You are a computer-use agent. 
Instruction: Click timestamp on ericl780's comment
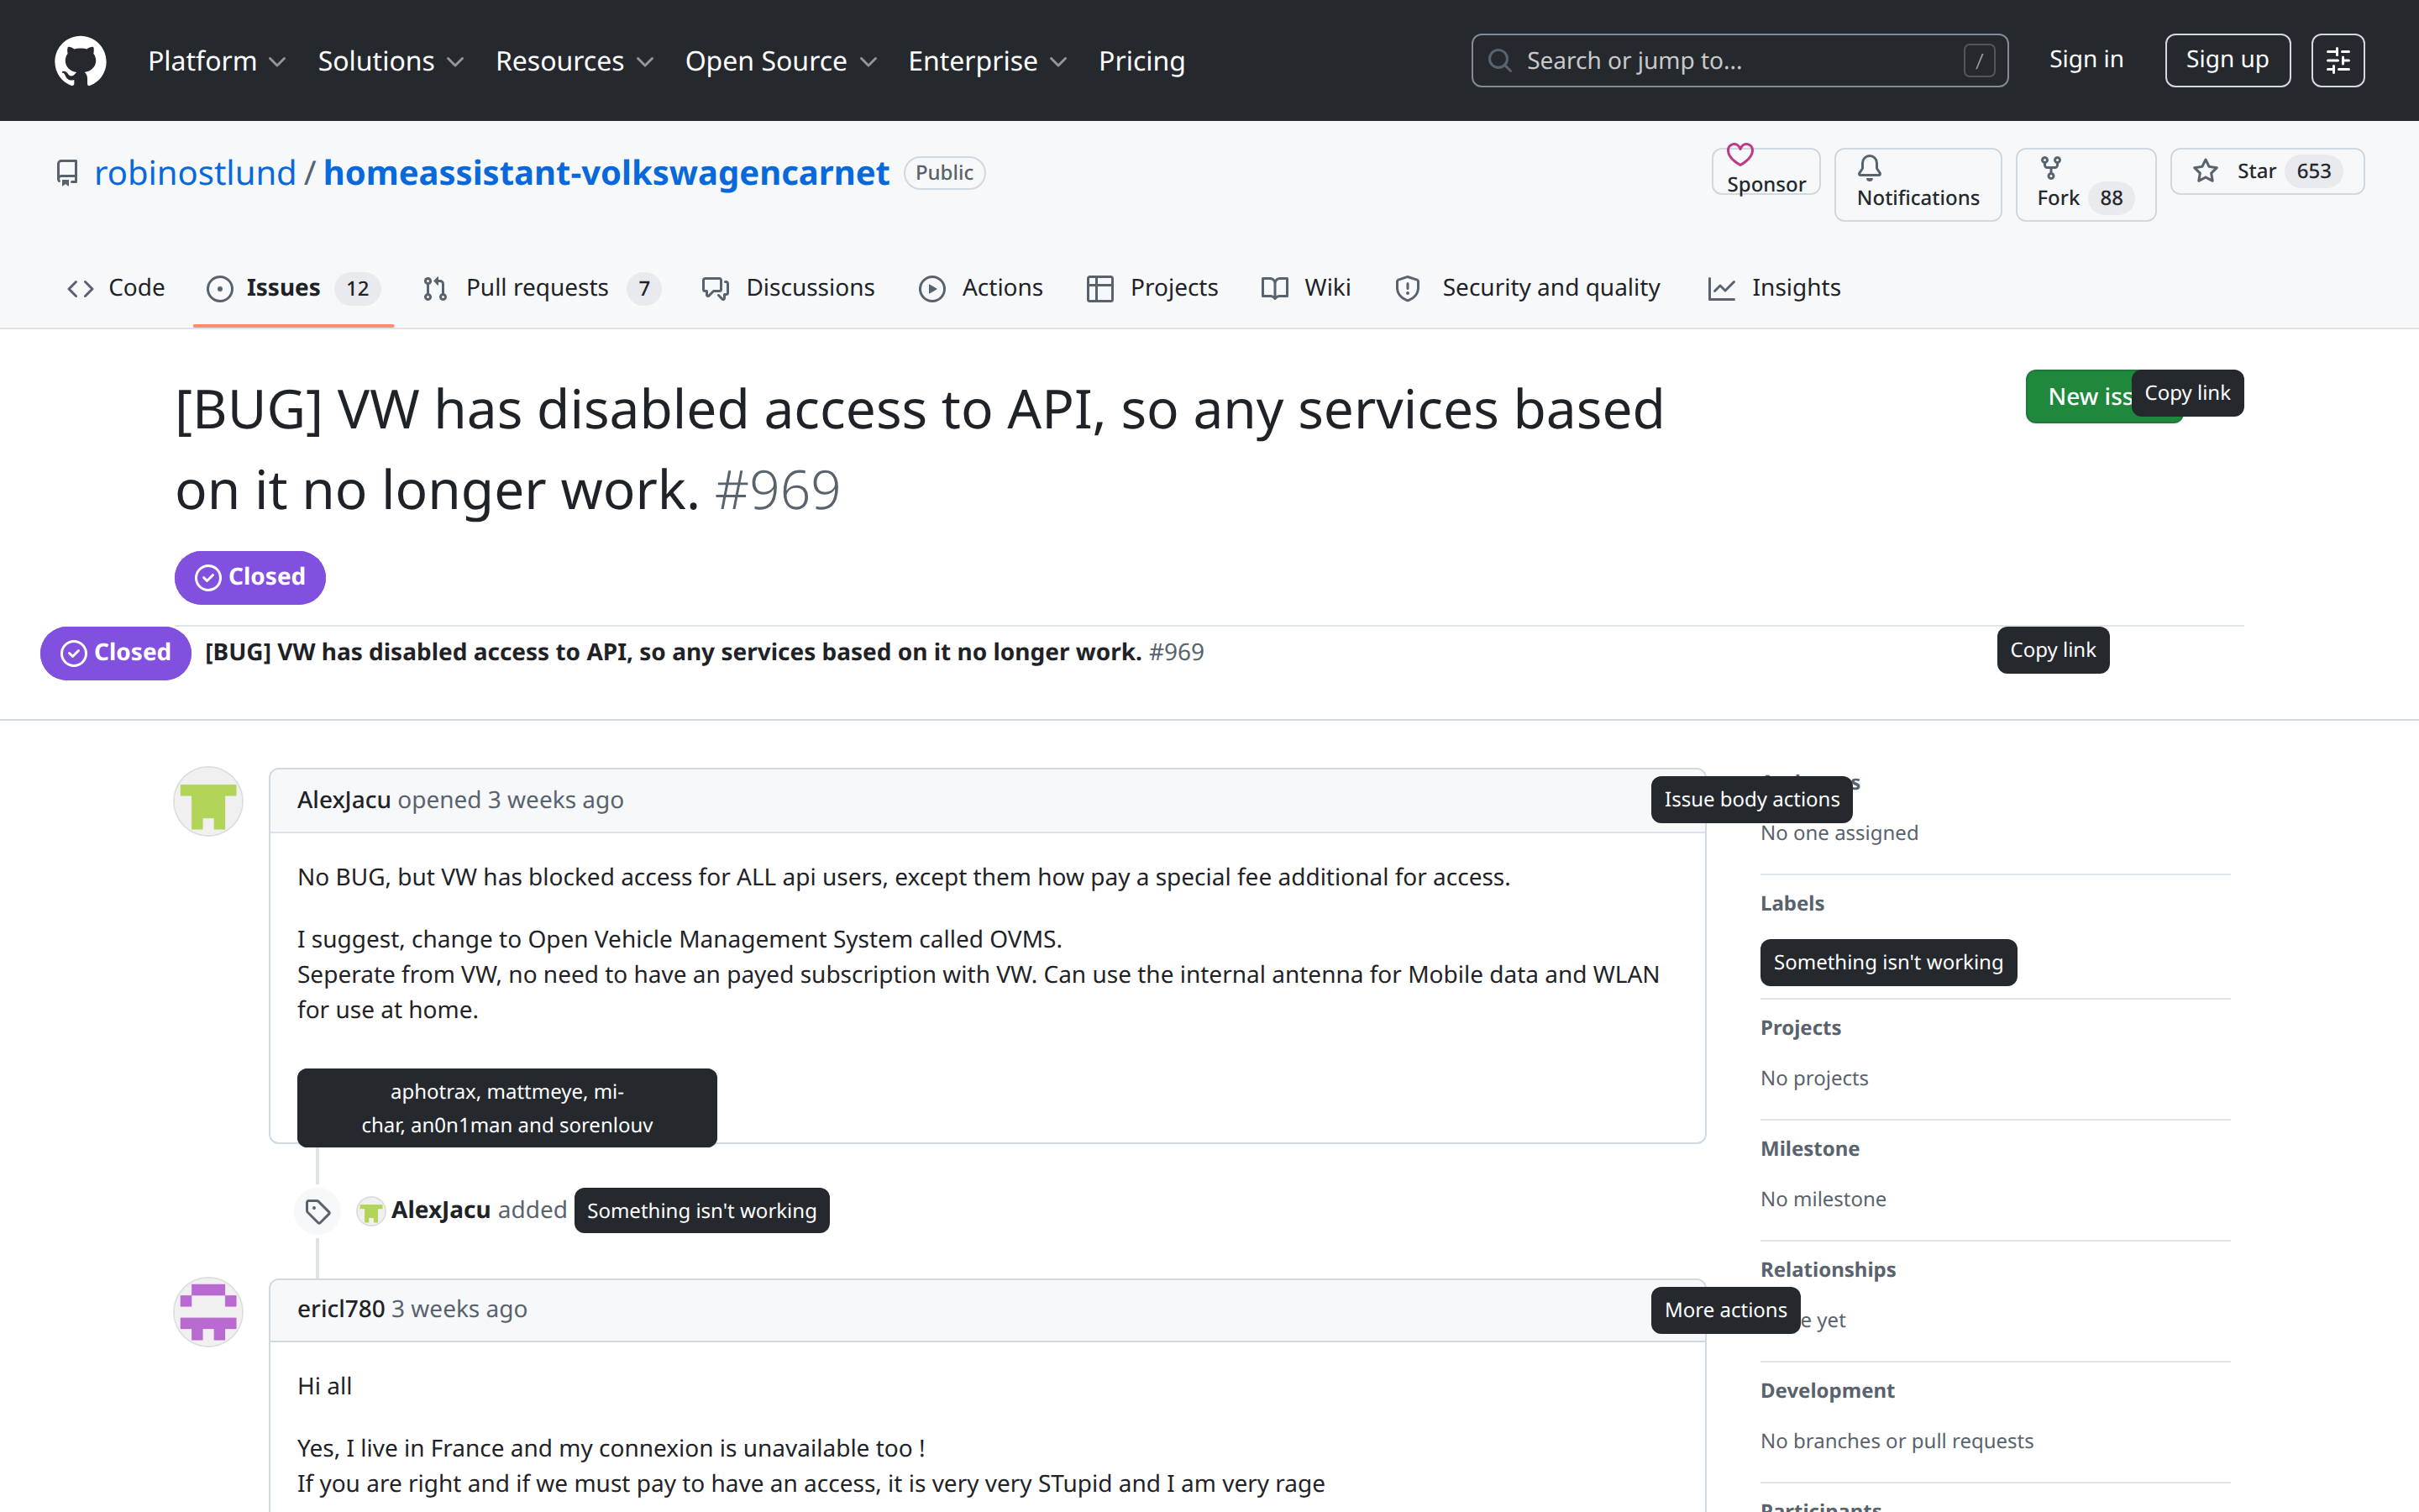(x=459, y=1309)
